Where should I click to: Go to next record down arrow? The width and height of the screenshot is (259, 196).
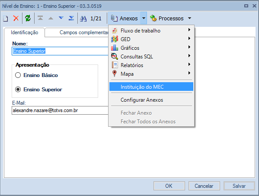point(61,18)
